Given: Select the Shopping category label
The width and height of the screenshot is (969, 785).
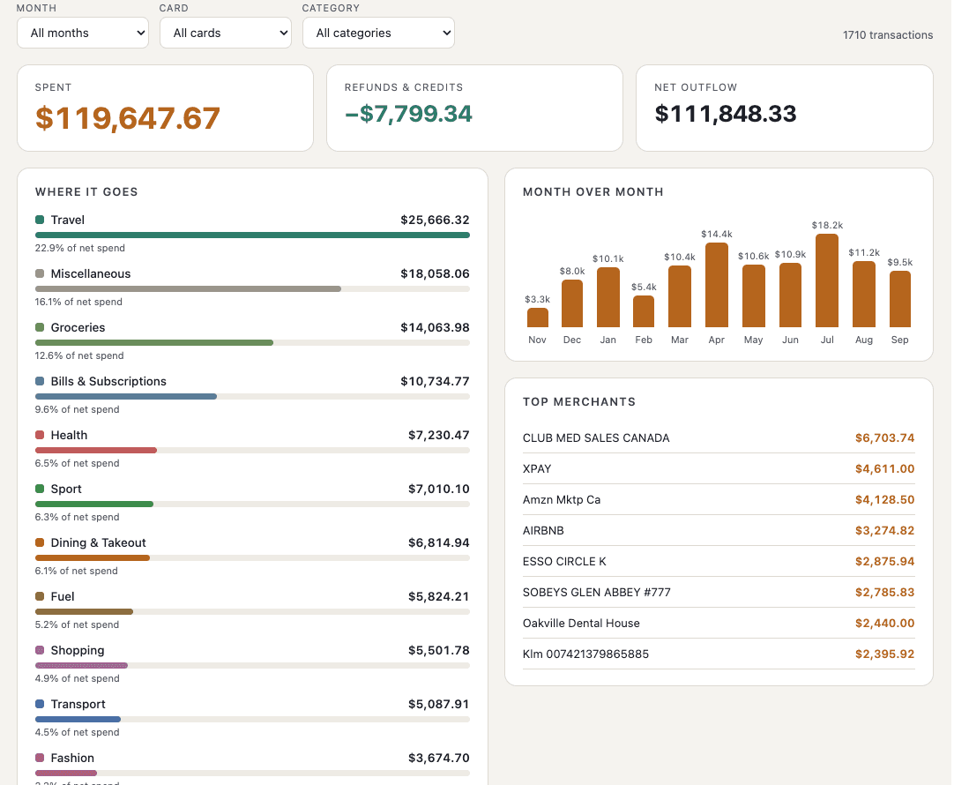Looking at the screenshot, I should pyautogui.click(x=78, y=650).
